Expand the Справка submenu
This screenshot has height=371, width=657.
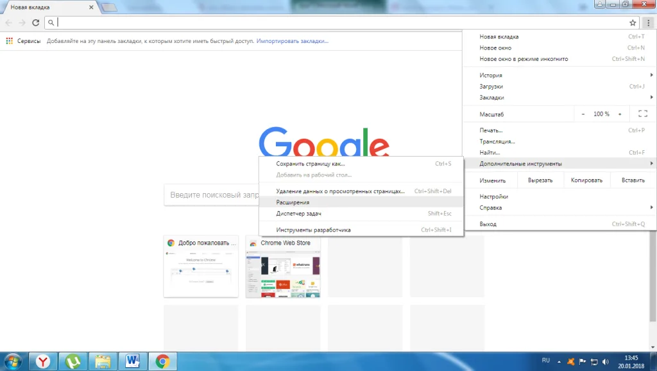559,207
